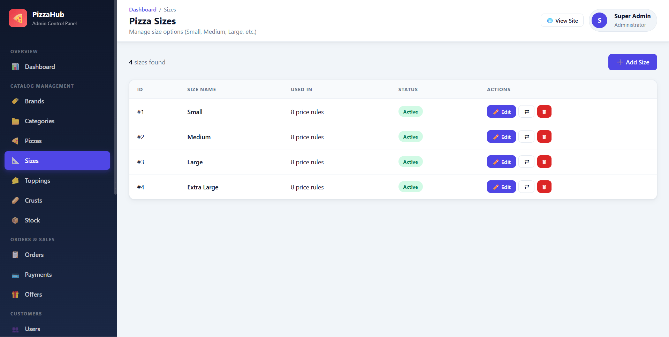The width and height of the screenshot is (669, 337).
Task: Open the Super Admin avatar
Action: click(x=600, y=21)
